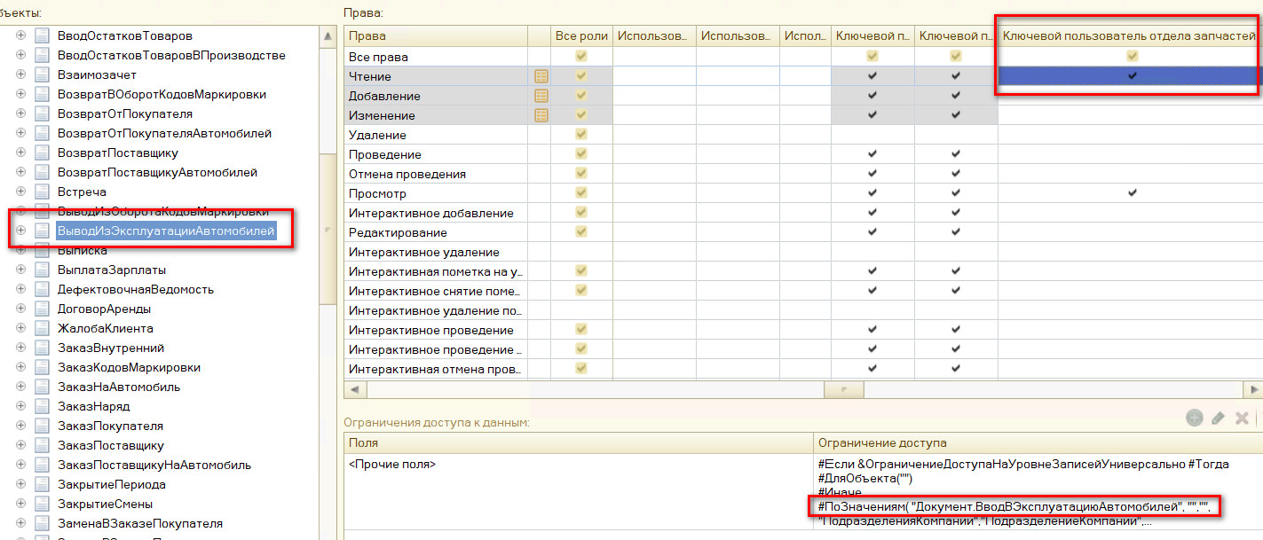Expand Взаимозачет tree node
1263x540 pixels.
20,74
